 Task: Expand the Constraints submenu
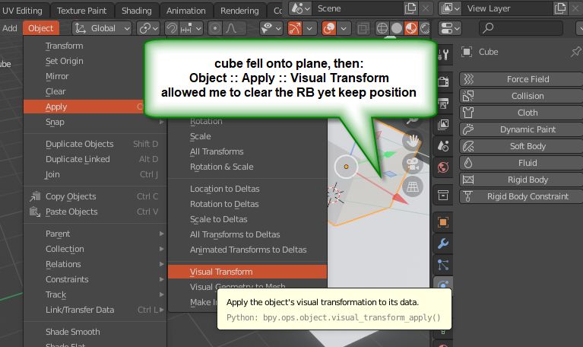point(95,279)
